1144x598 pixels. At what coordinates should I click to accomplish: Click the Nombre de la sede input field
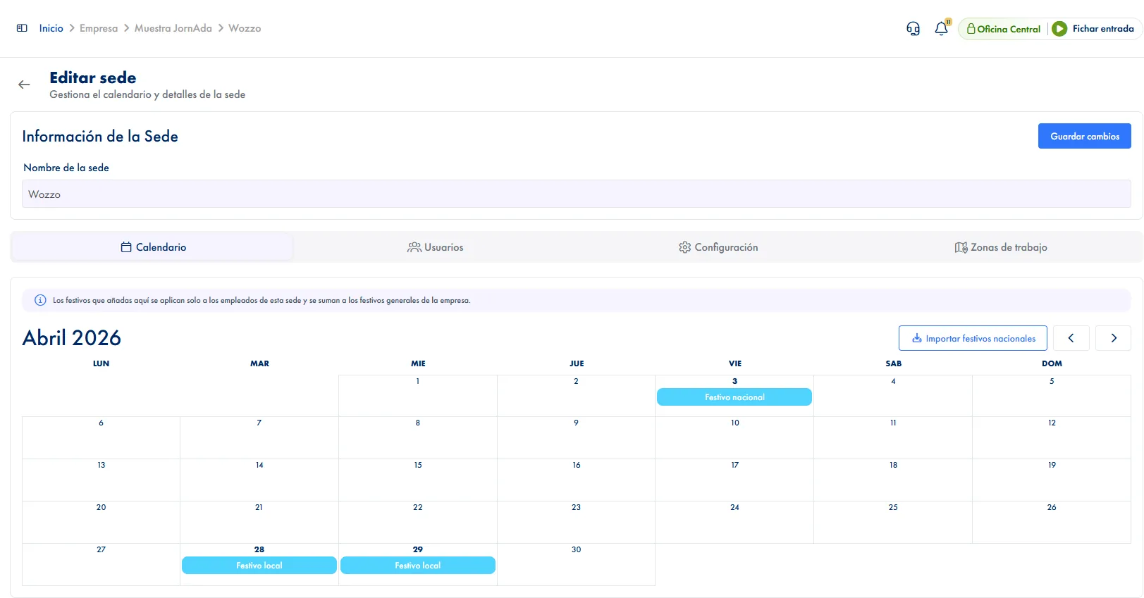[x=576, y=194]
